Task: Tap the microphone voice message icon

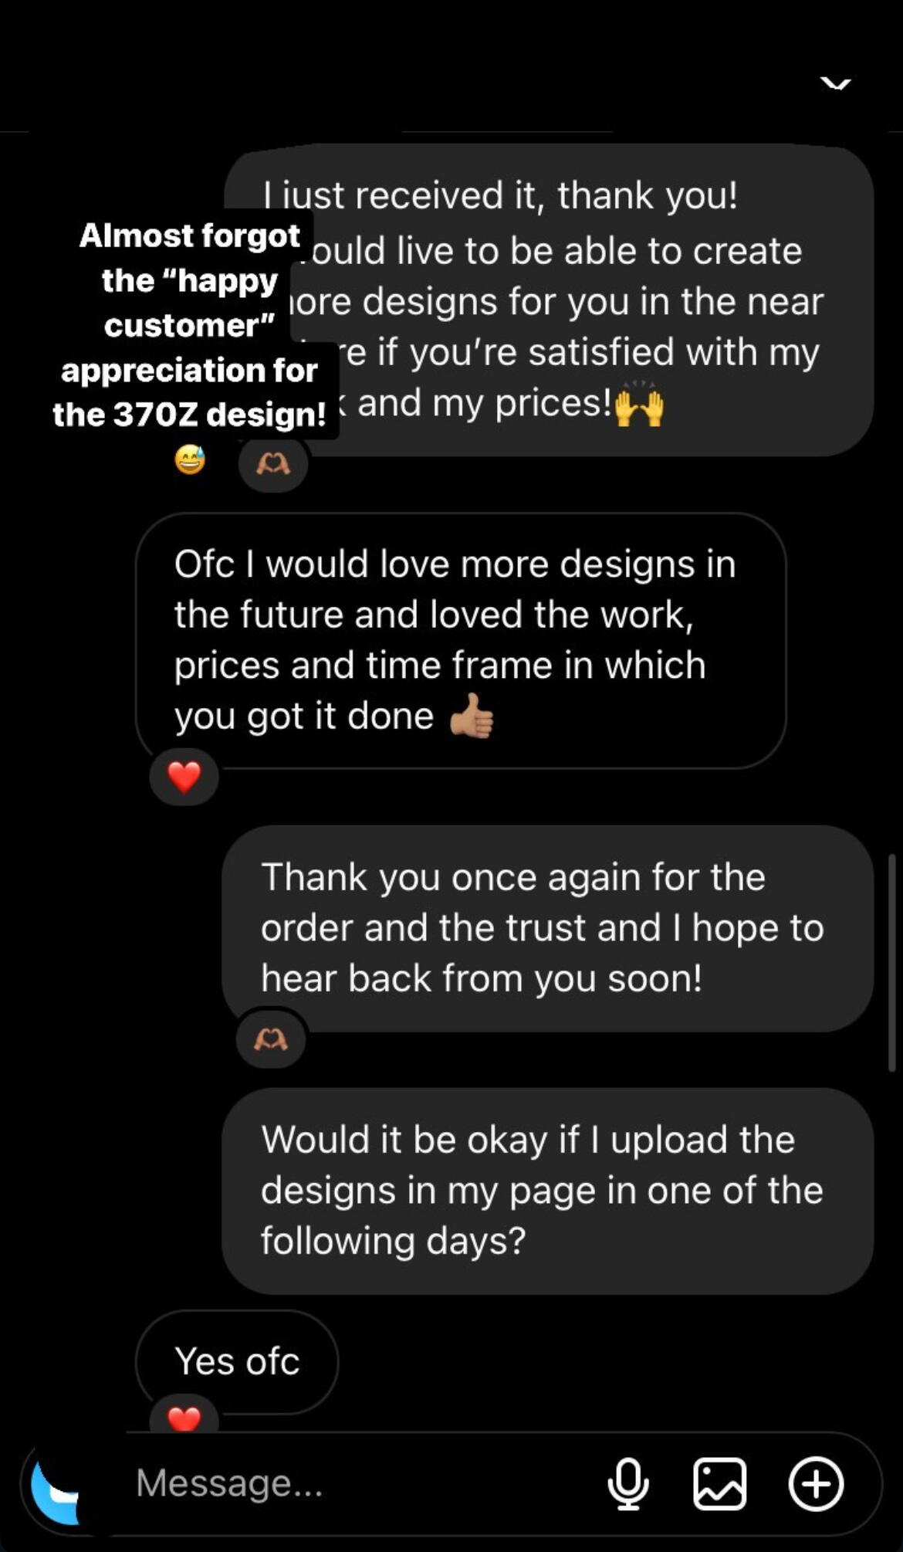Action: [628, 1483]
